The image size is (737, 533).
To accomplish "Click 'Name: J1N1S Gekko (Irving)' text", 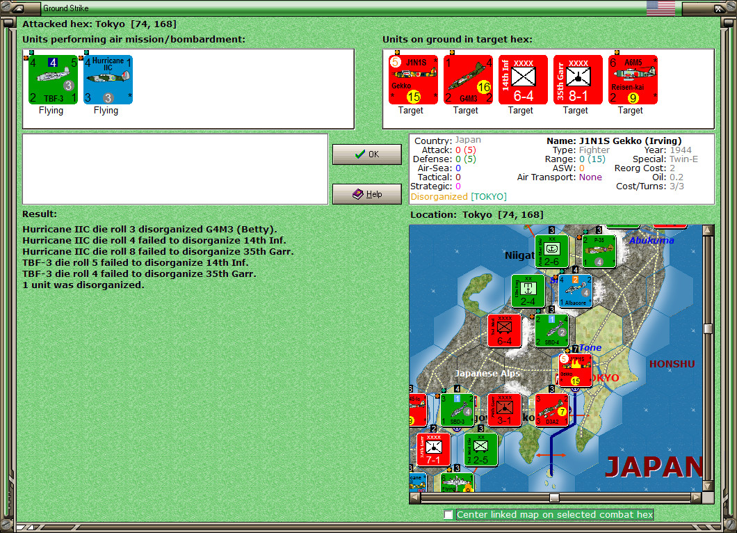I will (614, 141).
